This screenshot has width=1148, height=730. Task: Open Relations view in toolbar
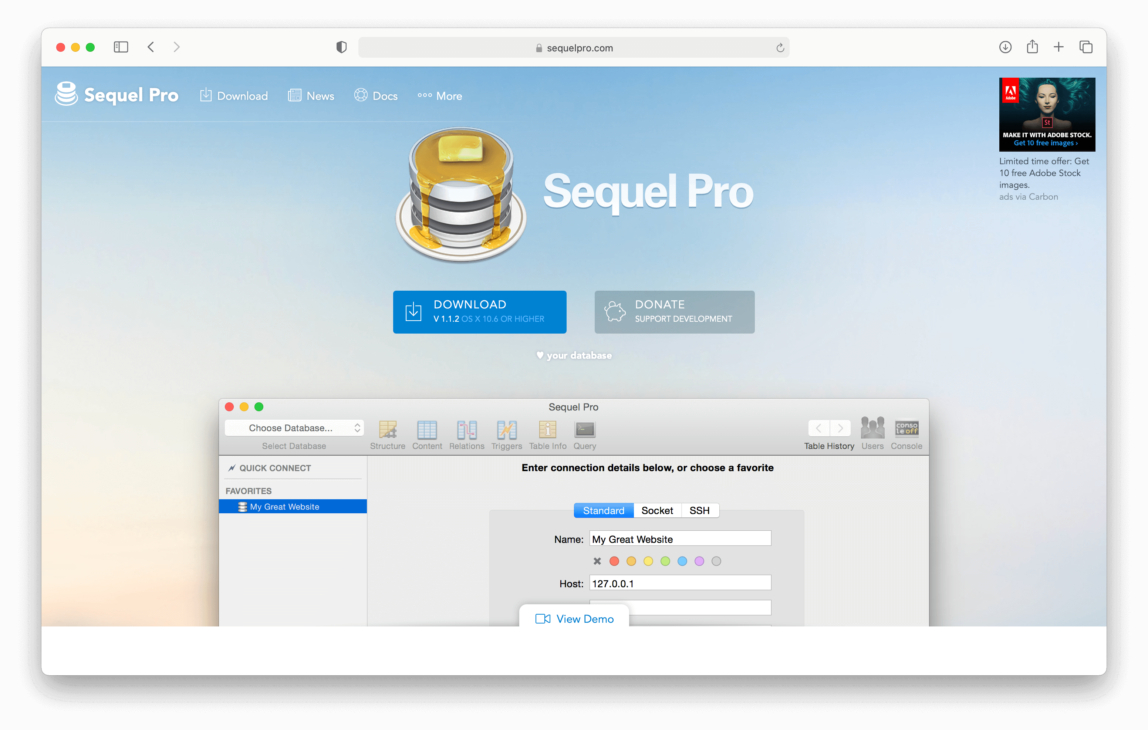tap(466, 435)
